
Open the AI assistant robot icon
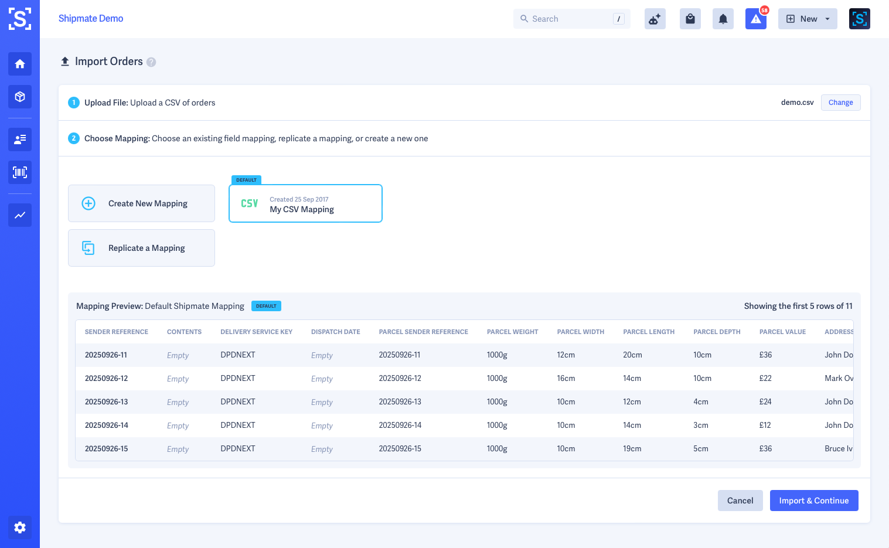point(655,19)
